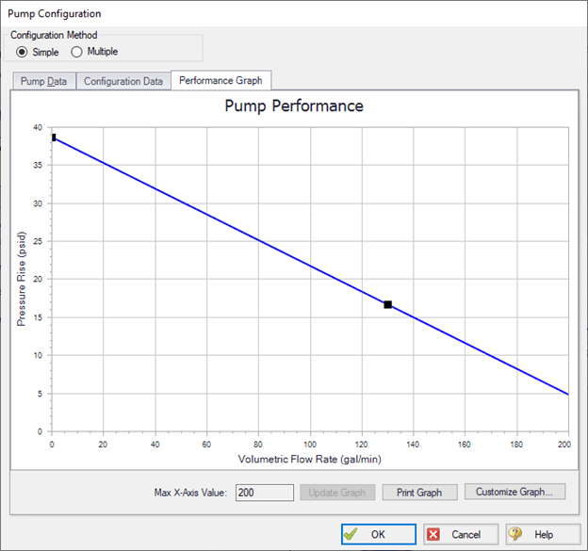Image resolution: width=588 pixels, height=551 pixels.
Task: Click the 200 tick label on x-axis
Action: pyautogui.click(x=564, y=444)
